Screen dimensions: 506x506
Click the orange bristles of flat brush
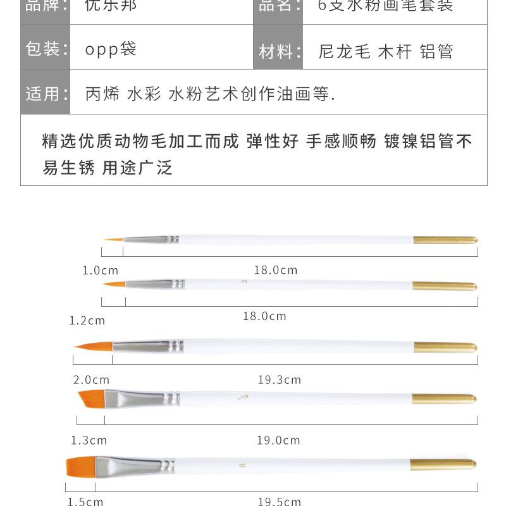(81, 467)
